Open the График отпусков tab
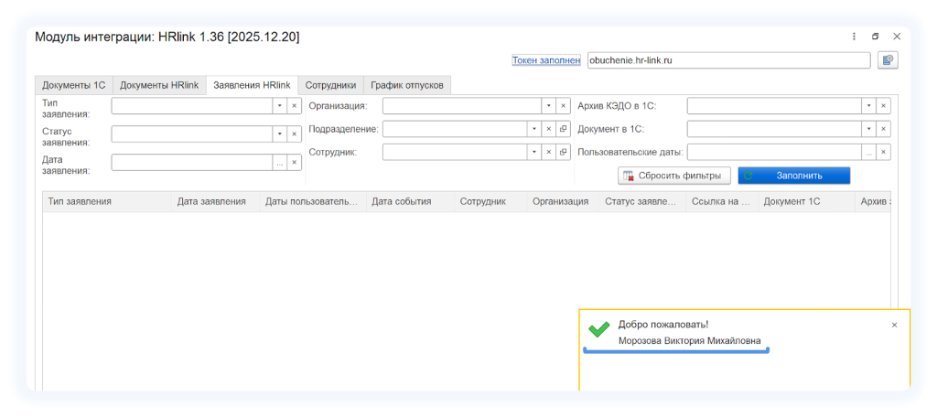The image size is (937, 417). click(x=407, y=85)
